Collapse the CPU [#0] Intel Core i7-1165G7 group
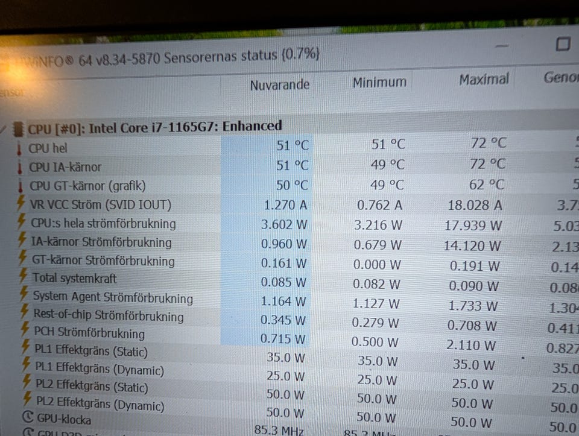Image resolution: width=579 pixels, height=436 pixels. tap(4, 130)
